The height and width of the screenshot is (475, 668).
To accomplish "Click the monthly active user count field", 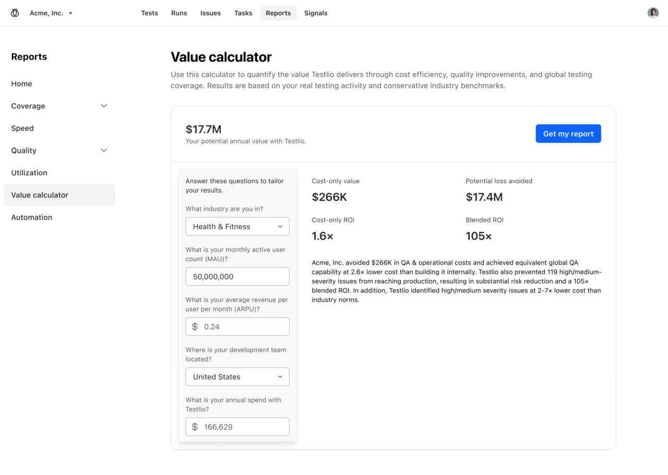I will point(237,277).
